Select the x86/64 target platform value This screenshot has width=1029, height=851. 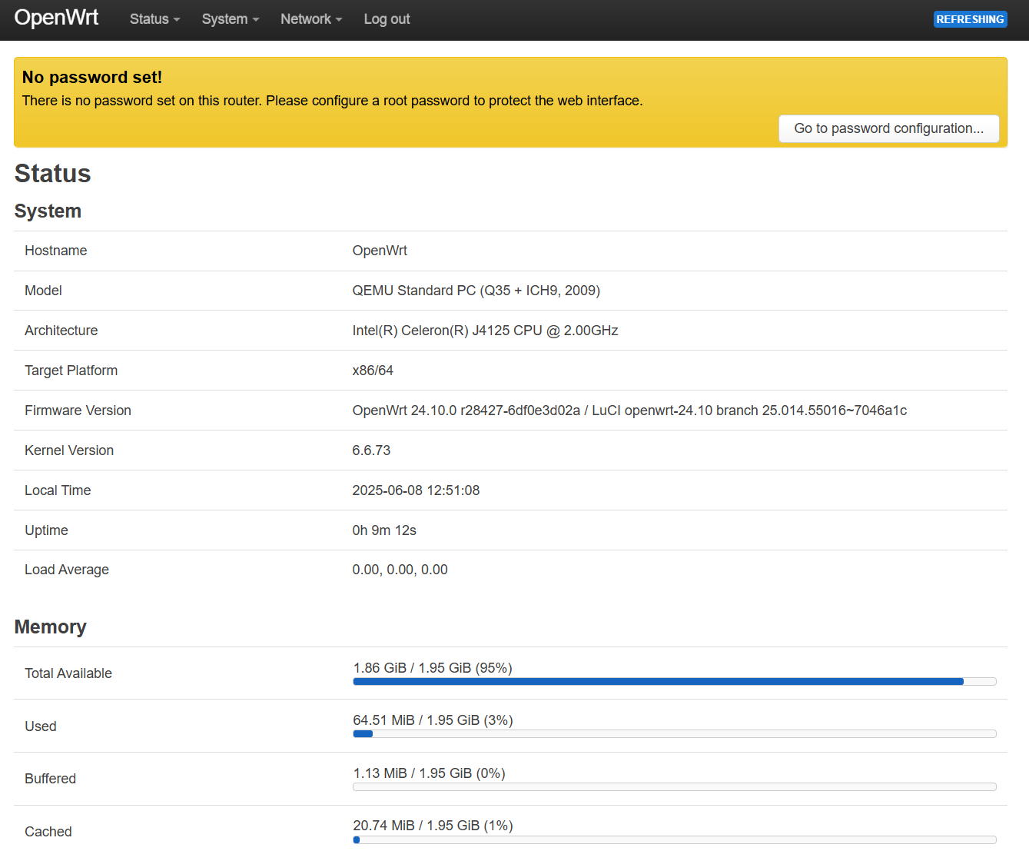373,371
